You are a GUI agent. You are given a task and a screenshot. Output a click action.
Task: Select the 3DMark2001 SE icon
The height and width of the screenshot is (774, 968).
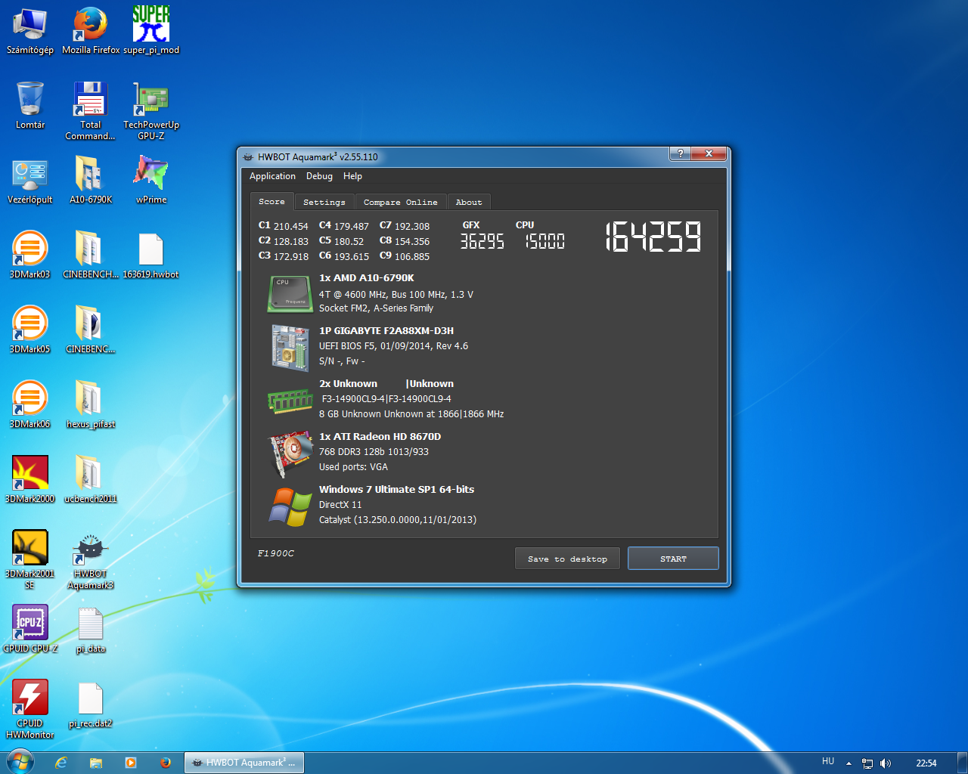[30, 560]
